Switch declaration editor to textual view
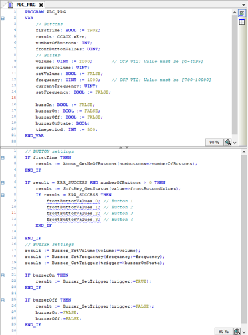The image size is (248, 335). 241,13
